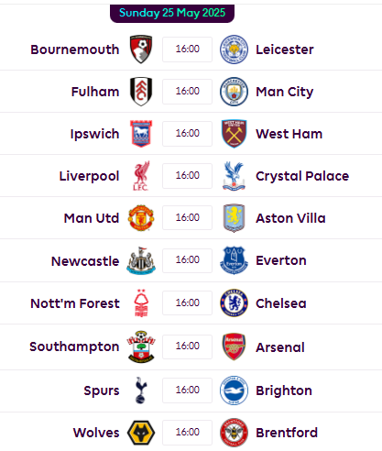Click the Man Utd crest

141,218
